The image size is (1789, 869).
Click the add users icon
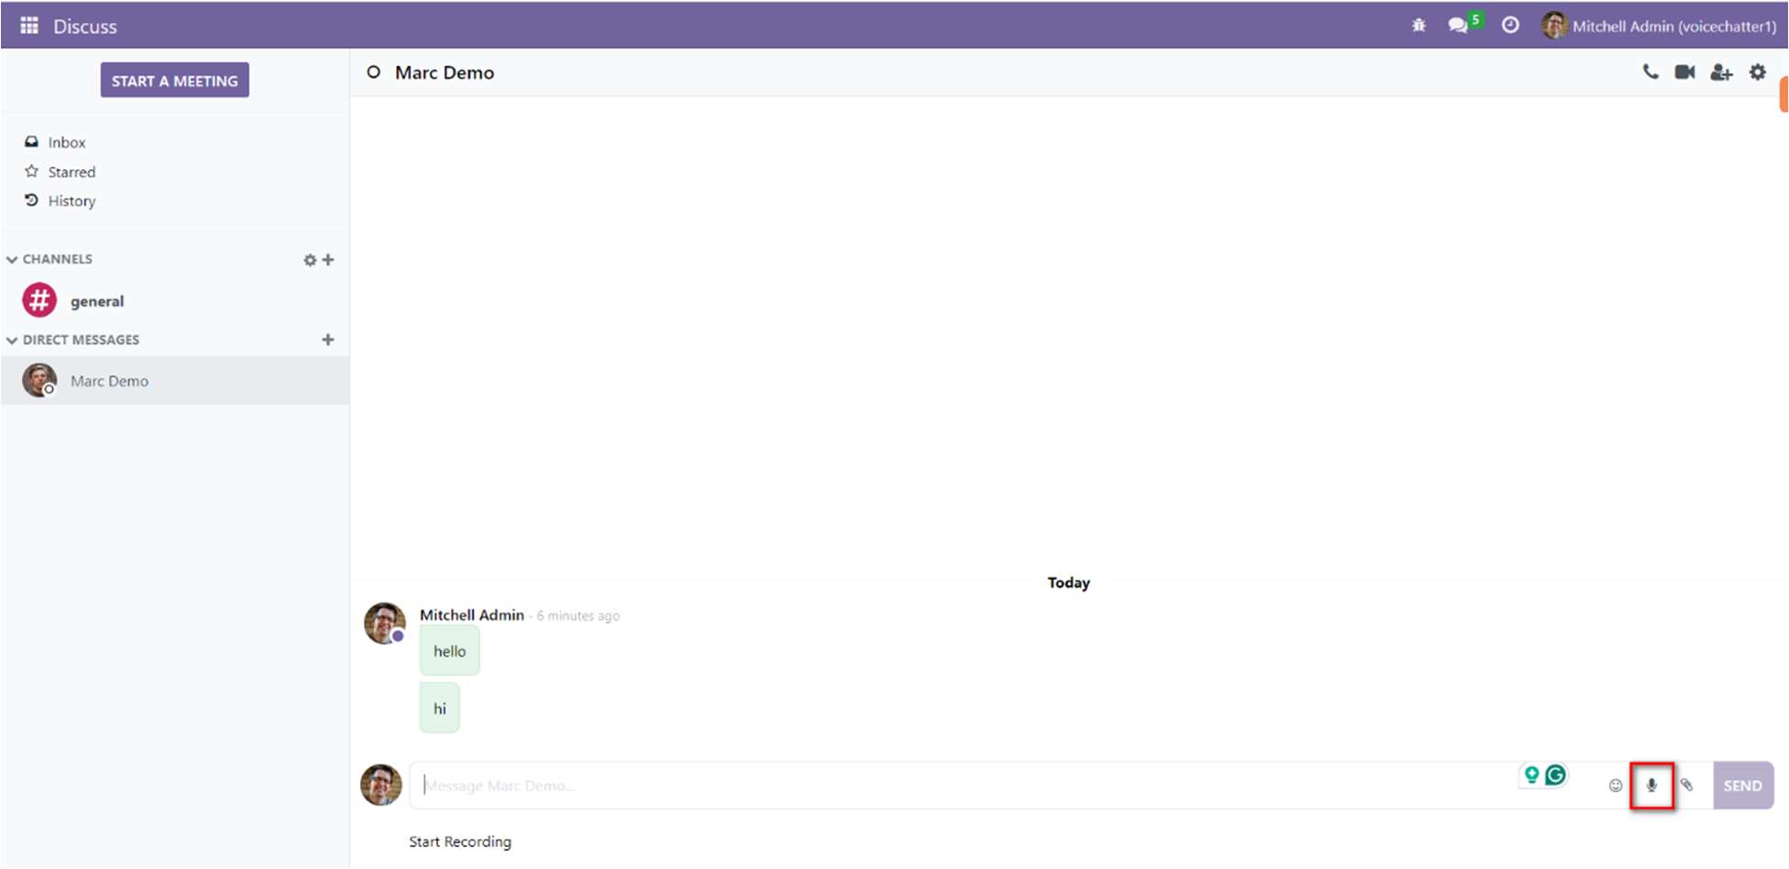pos(1721,72)
